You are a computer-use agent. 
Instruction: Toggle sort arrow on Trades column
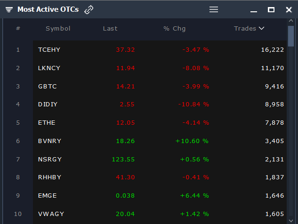pos(262,29)
